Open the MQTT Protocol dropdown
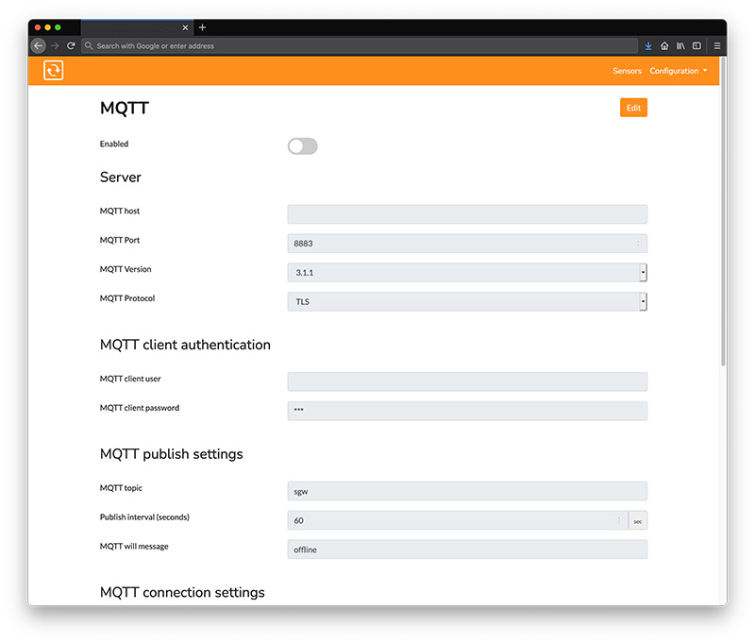The width and height of the screenshot is (755, 643). [x=467, y=301]
